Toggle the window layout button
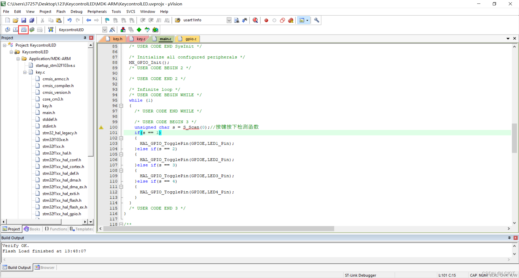519x278 pixels. tap(302, 20)
